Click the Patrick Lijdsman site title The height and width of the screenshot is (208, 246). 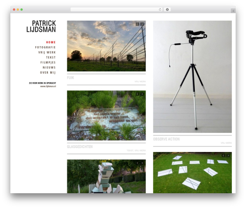41,26
